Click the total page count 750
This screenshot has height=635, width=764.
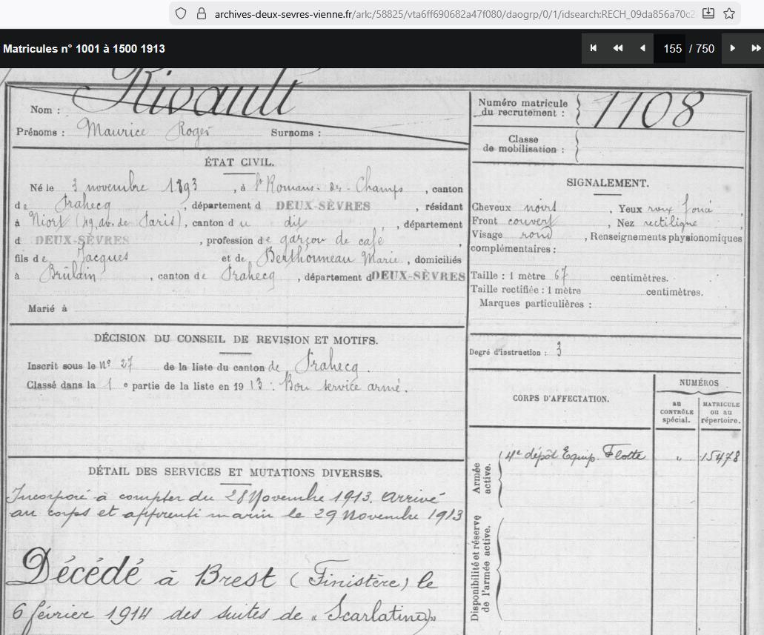pyautogui.click(x=705, y=49)
